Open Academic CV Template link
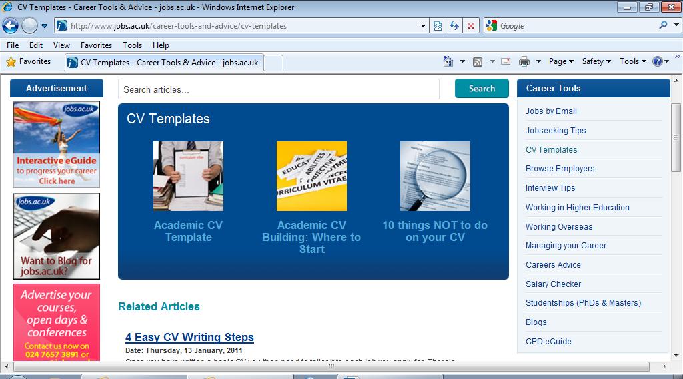Screen dimensions: 683x379 (x=188, y=232)
